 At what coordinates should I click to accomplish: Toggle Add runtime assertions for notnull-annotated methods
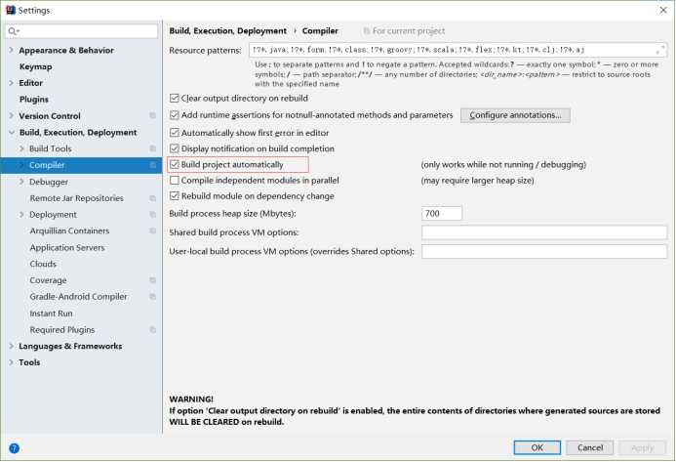pos(175,115)
